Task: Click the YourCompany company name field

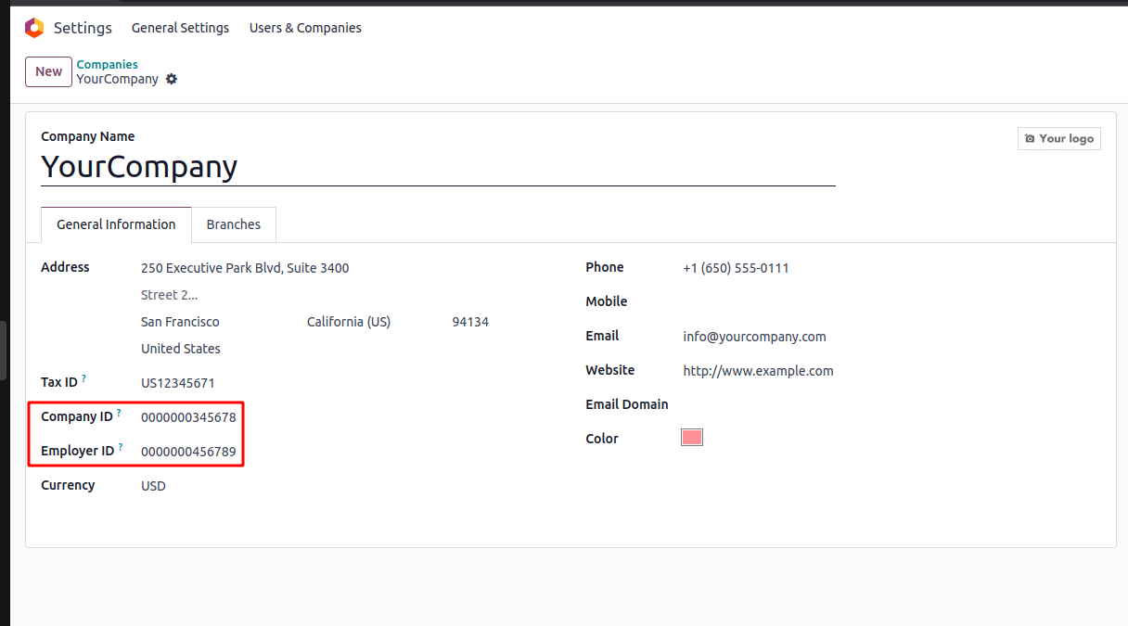Action: tap(438, 167)
